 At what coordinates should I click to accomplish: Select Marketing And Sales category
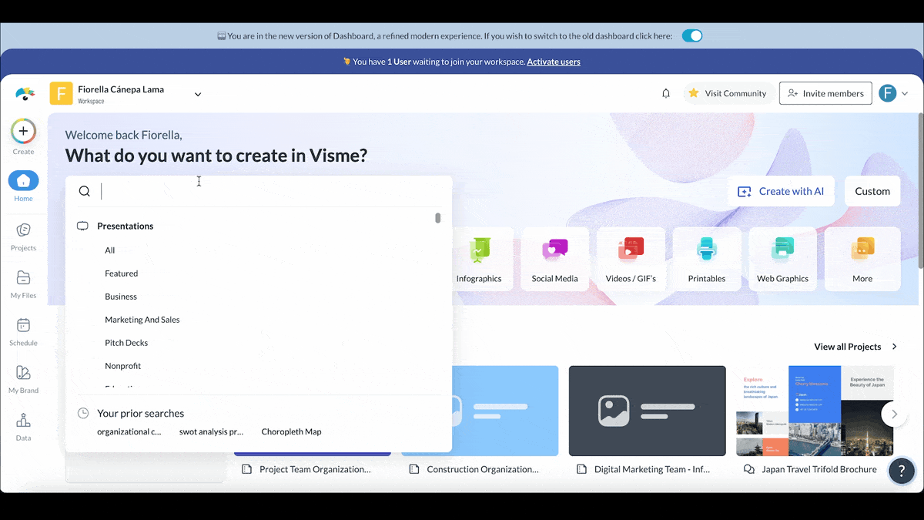142,320
